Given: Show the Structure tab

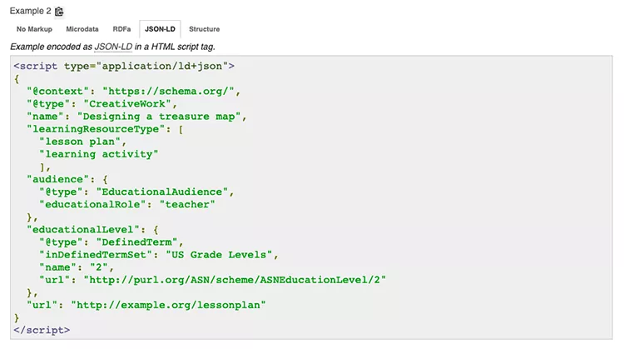Looking at the screenshot, I should pos(204,29).
